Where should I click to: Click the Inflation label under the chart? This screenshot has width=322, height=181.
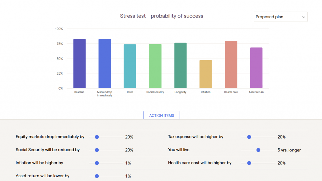[x=206, y=92]
